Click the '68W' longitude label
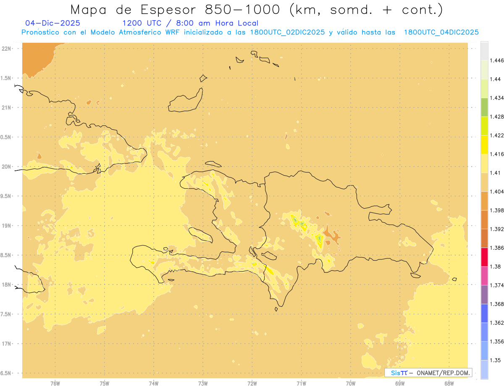This screenshot has height=389, width=504. (x=449, y=384)
